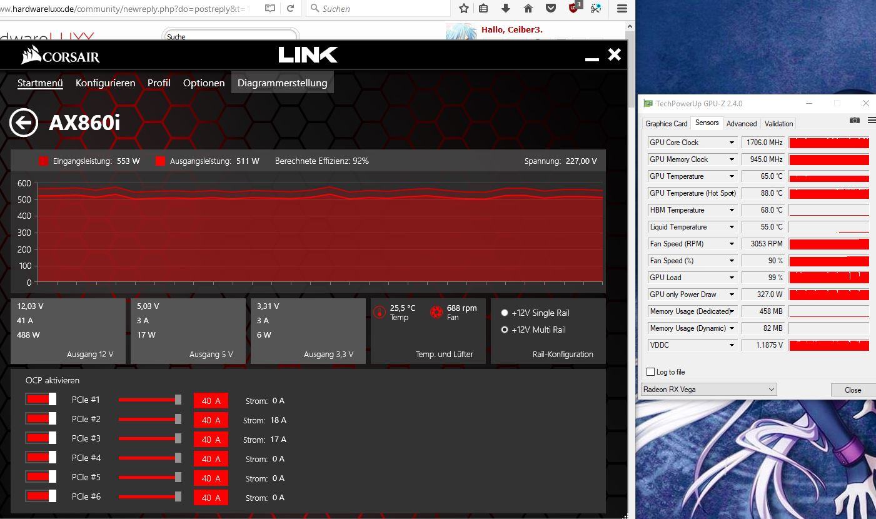Show bookmarks list icon in browser
The height and width of the screenshot is (519, 876).
pos(483,8)
